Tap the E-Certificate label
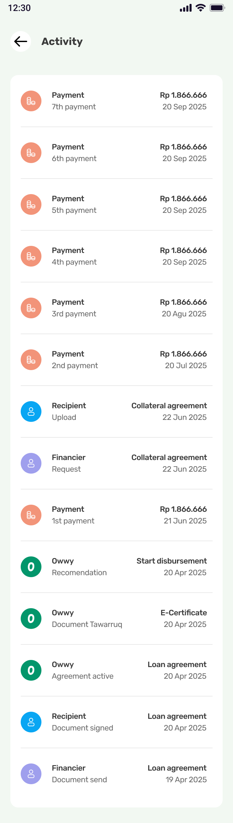The width and height of the screenshot is (233, 823). pos(183,613)
